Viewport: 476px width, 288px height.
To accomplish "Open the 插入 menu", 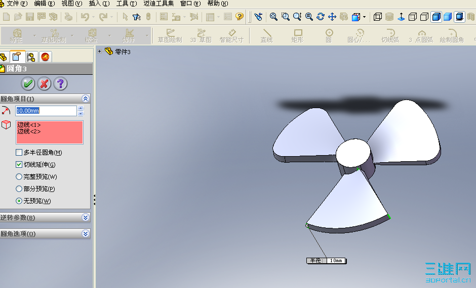I will (x=99, y=4).
